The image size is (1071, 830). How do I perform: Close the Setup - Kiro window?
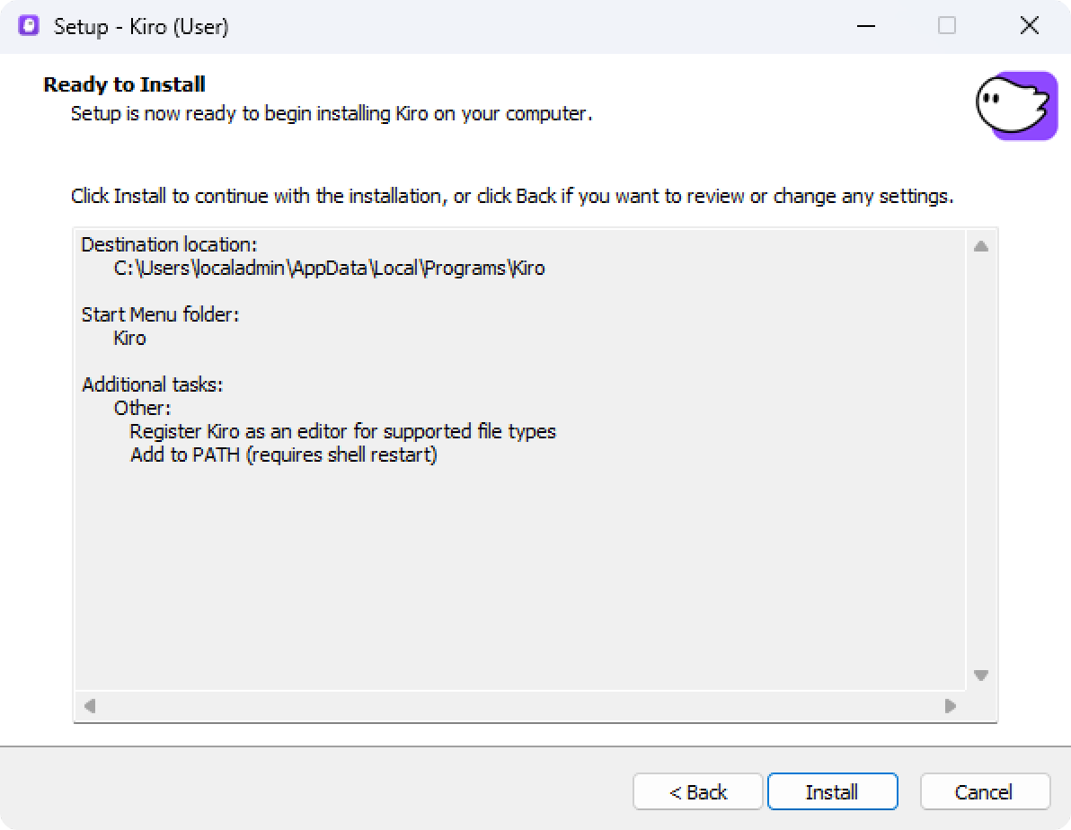click(1029, 26)
